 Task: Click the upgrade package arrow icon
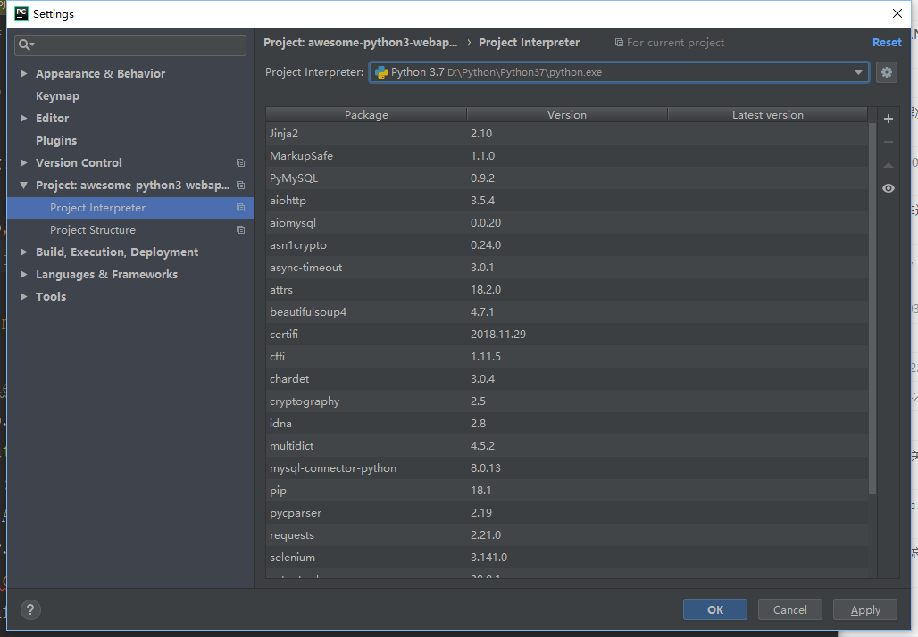click(x=889, y=166)
